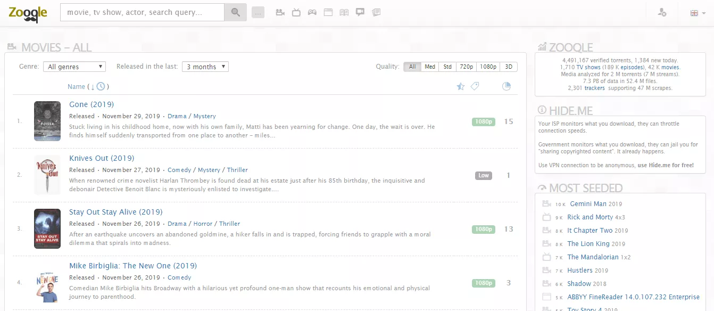Click the movie camera icon beside Gemini Man
This screenshot has height=311, width=714.
[x=546, y=204]
